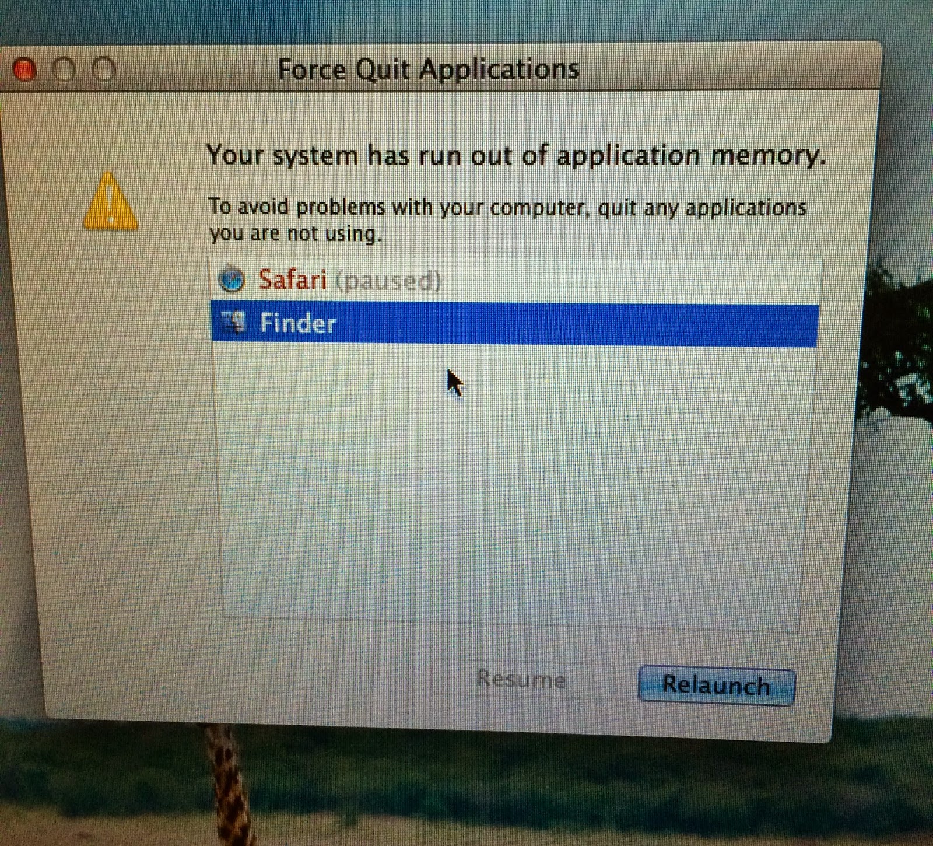This screenshot has height=846, width=933.
Task: Click the gray minimize window button
Action: tap(64, 69)
